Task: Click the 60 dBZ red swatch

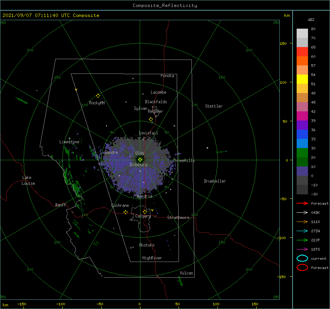Action: click(x=302, y=52)
